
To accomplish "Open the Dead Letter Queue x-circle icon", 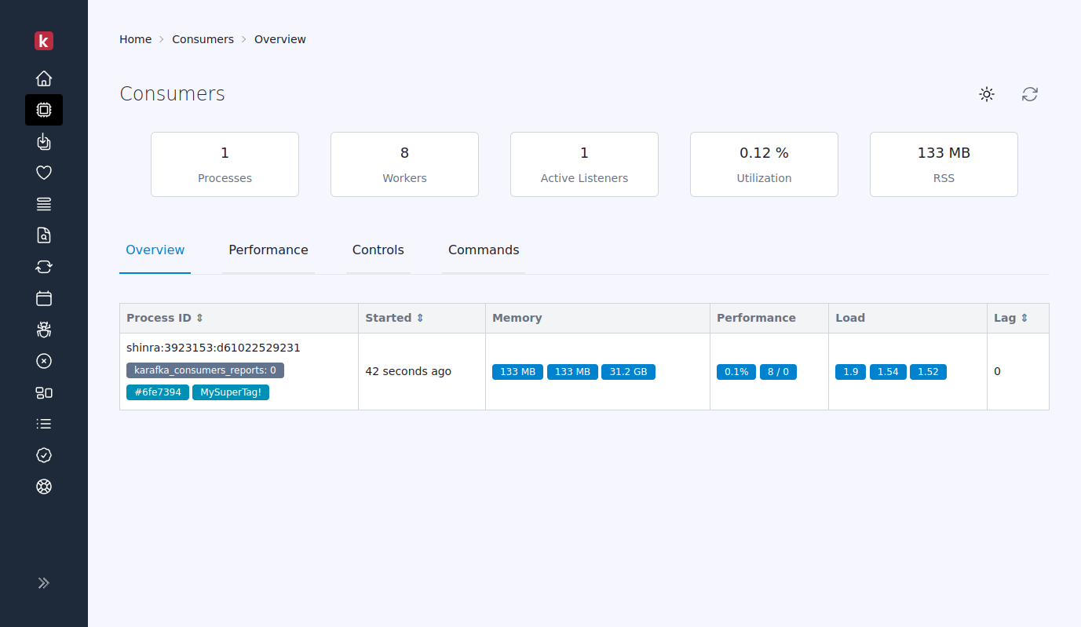I will 44,361.
